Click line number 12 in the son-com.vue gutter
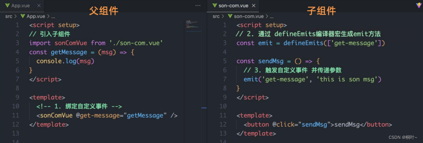Image resolution: width=423 pixels, height=143 pixels. pyautogui.click(x=223, y=124)
